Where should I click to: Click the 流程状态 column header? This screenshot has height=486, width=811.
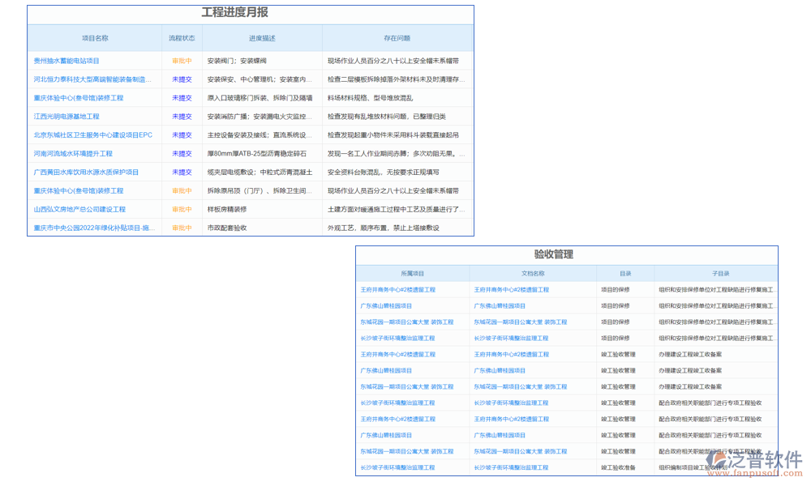click(x=180, y=37)
